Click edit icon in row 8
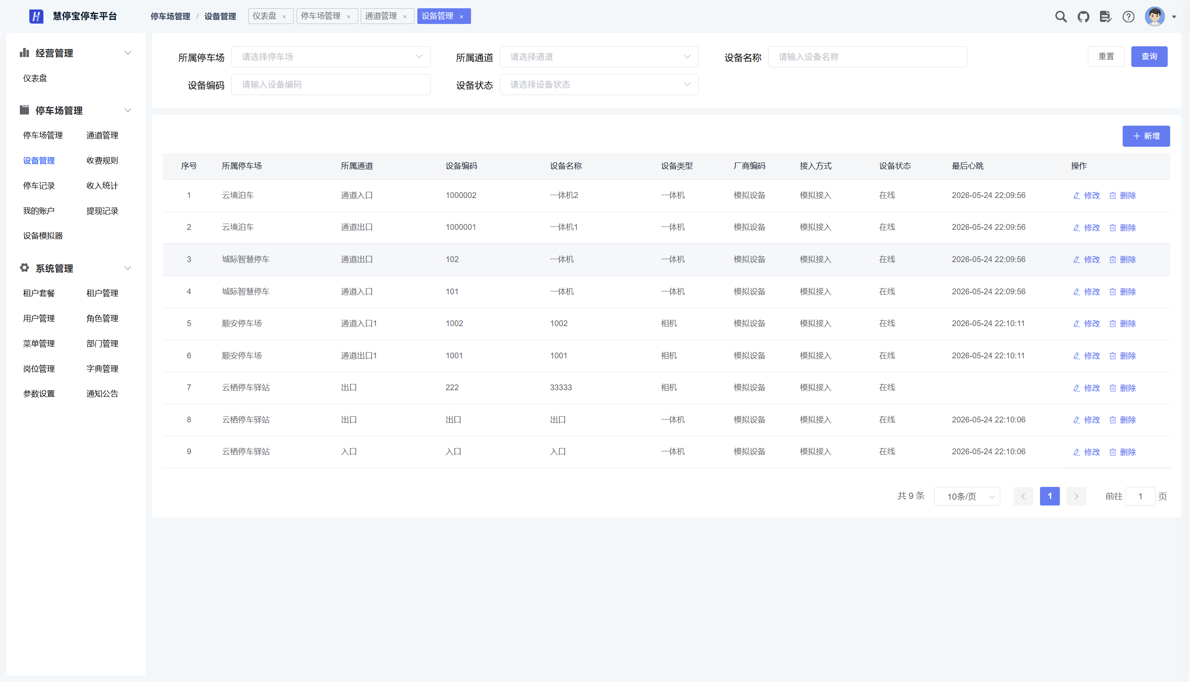 (1076, 420)
